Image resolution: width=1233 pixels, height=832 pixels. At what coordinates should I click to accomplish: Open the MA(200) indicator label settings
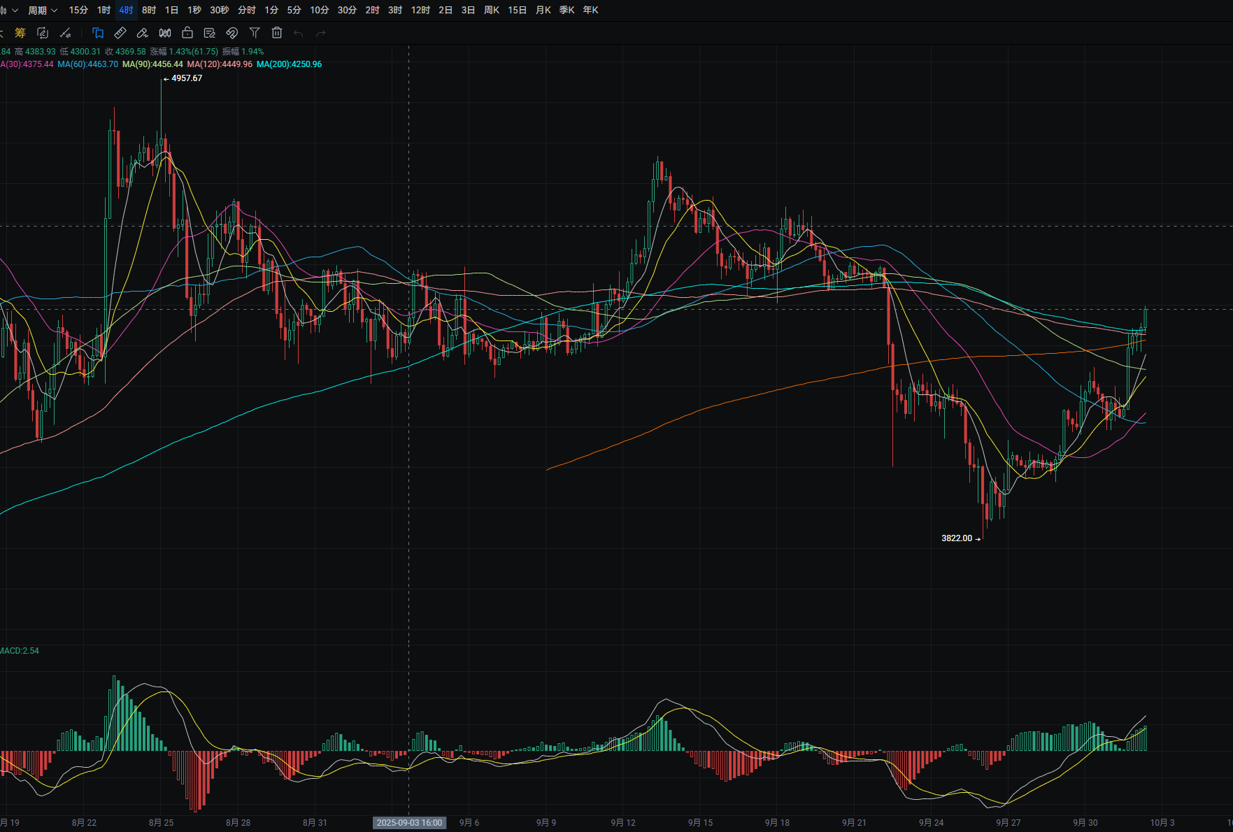coord(289,64)
